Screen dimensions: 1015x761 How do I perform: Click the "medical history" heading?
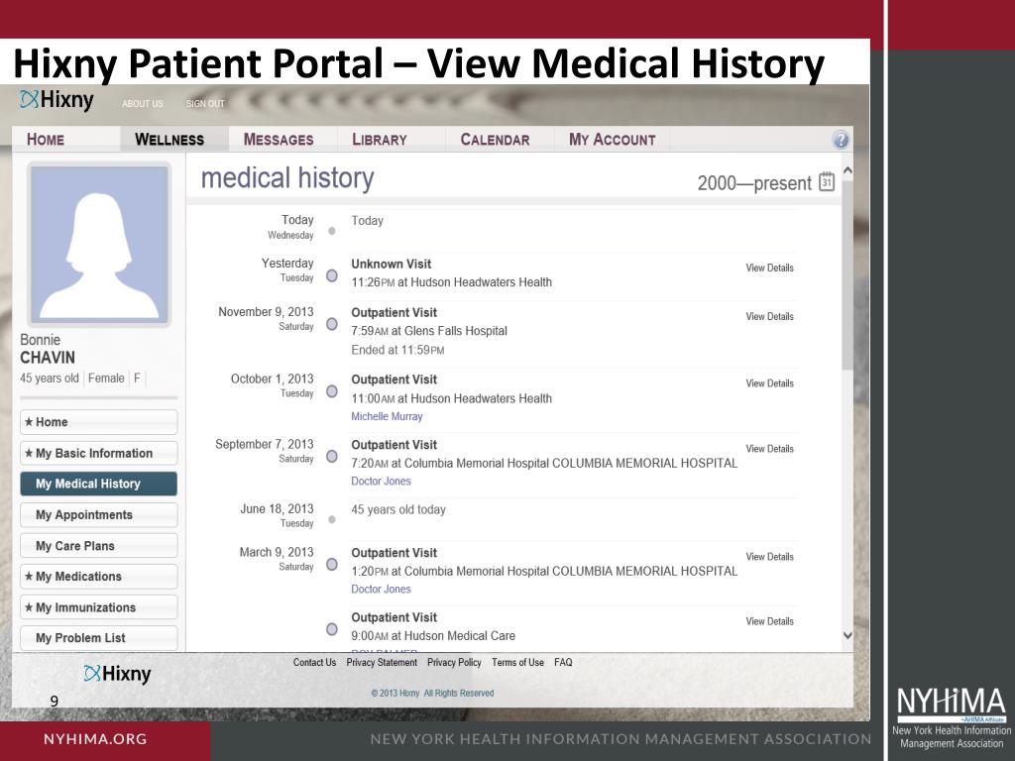coord(287,178)
